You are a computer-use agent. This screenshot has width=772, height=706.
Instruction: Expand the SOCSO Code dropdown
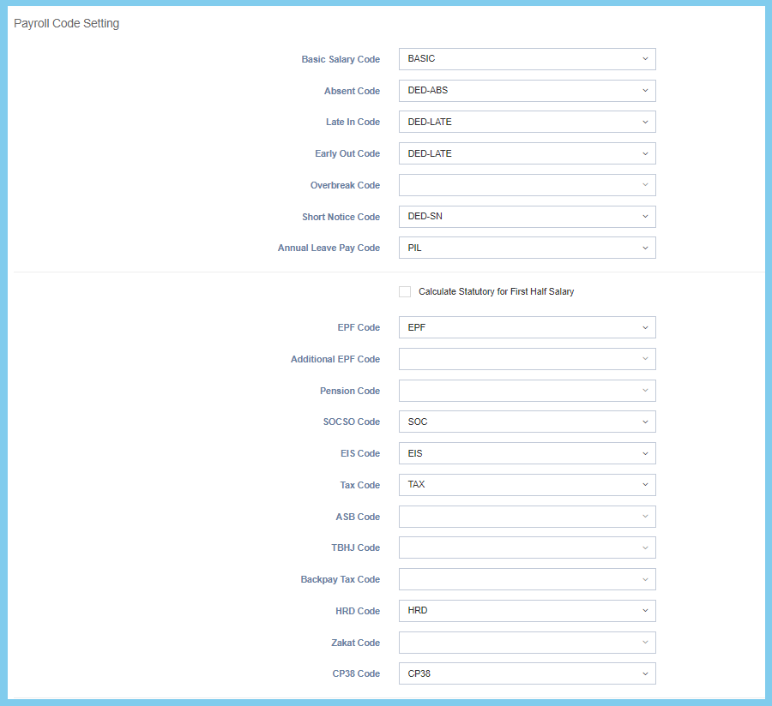click(x=527, y=422)
